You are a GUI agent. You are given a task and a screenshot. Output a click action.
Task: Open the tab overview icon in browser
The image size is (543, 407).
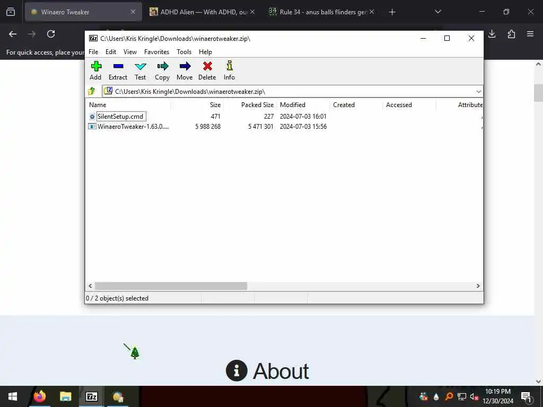[11, 12]
